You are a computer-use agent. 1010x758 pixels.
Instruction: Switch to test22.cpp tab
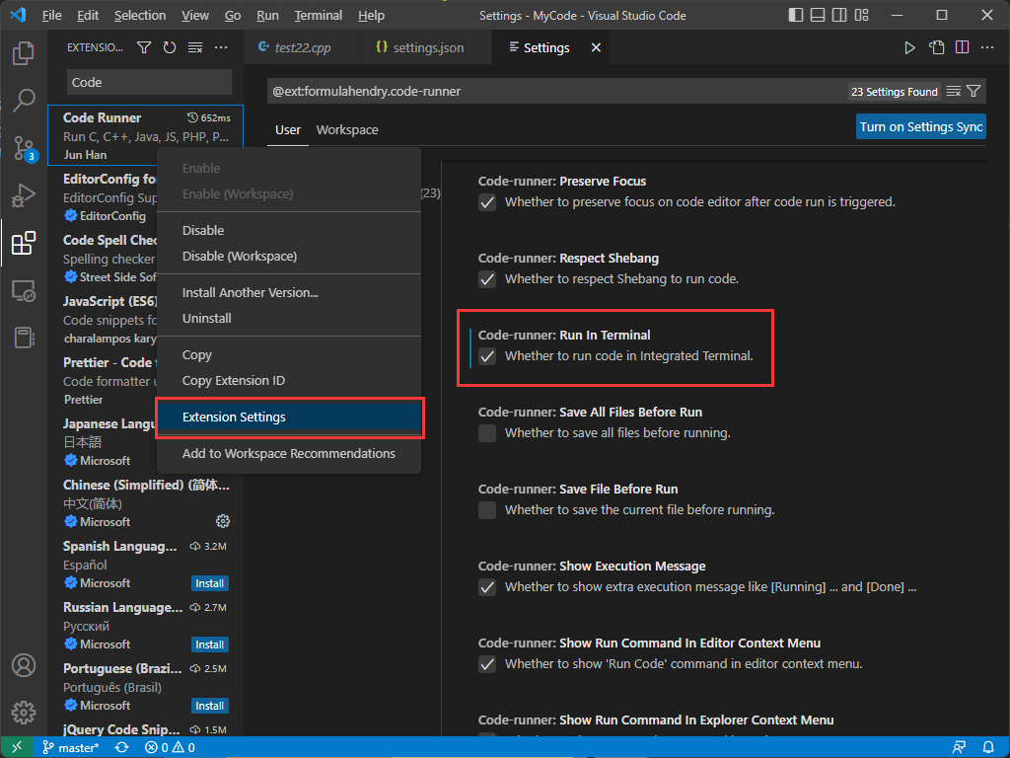click(303, 47)
